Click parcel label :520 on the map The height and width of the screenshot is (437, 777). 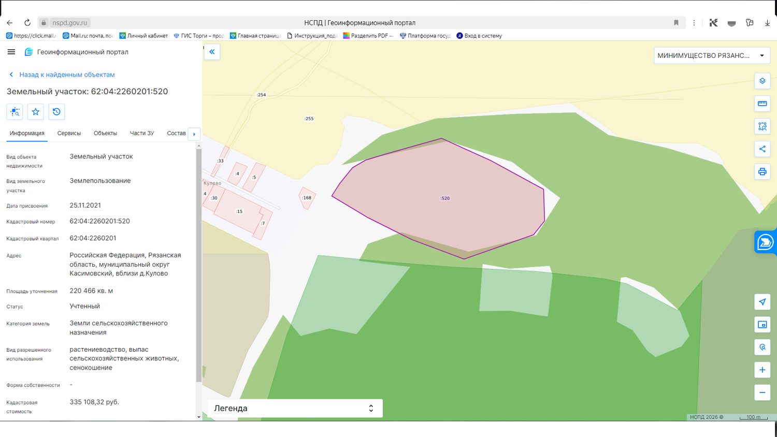445,198
